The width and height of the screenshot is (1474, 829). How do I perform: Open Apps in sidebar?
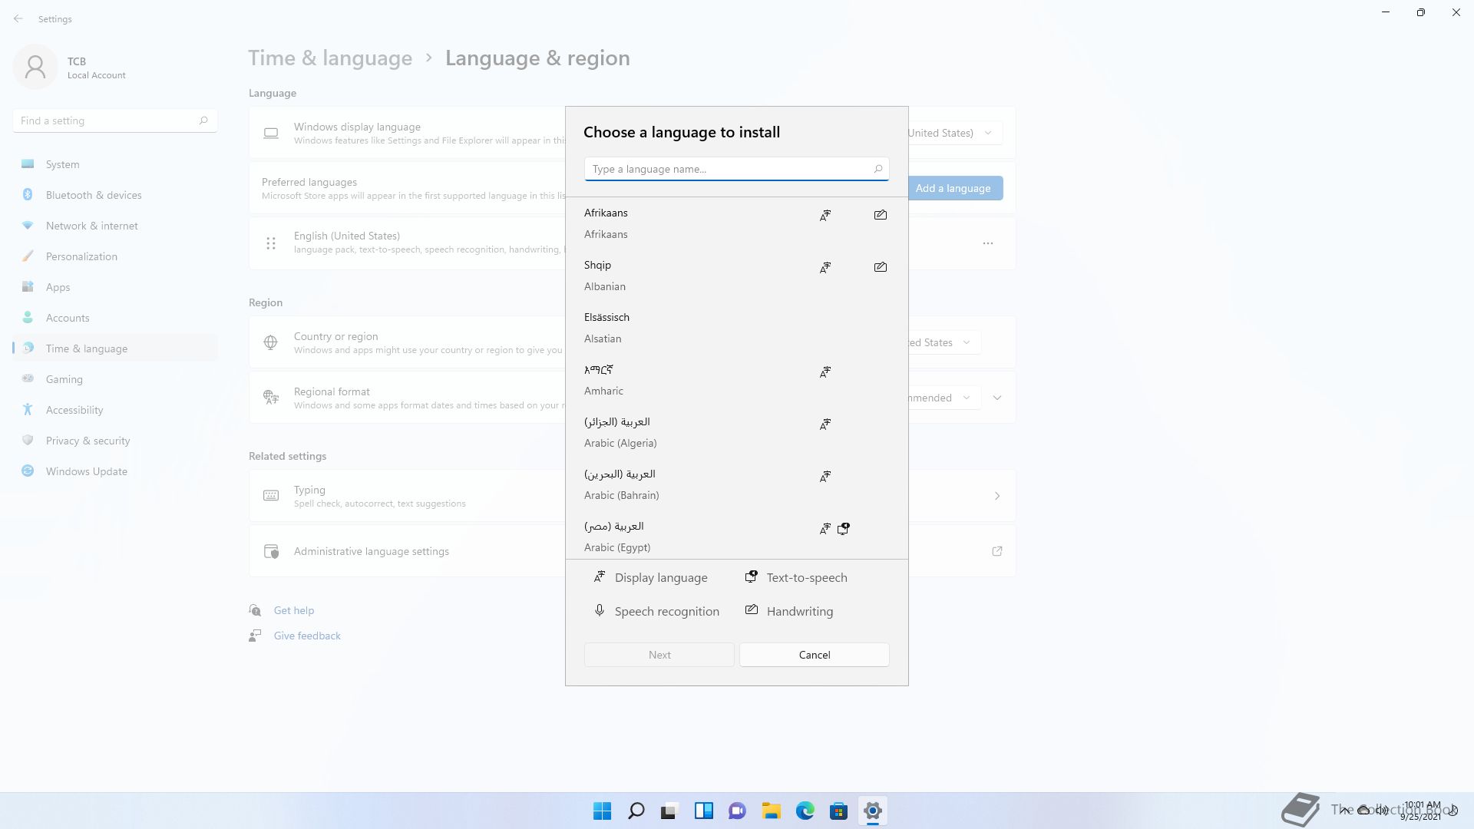click(x=115, y=287)
